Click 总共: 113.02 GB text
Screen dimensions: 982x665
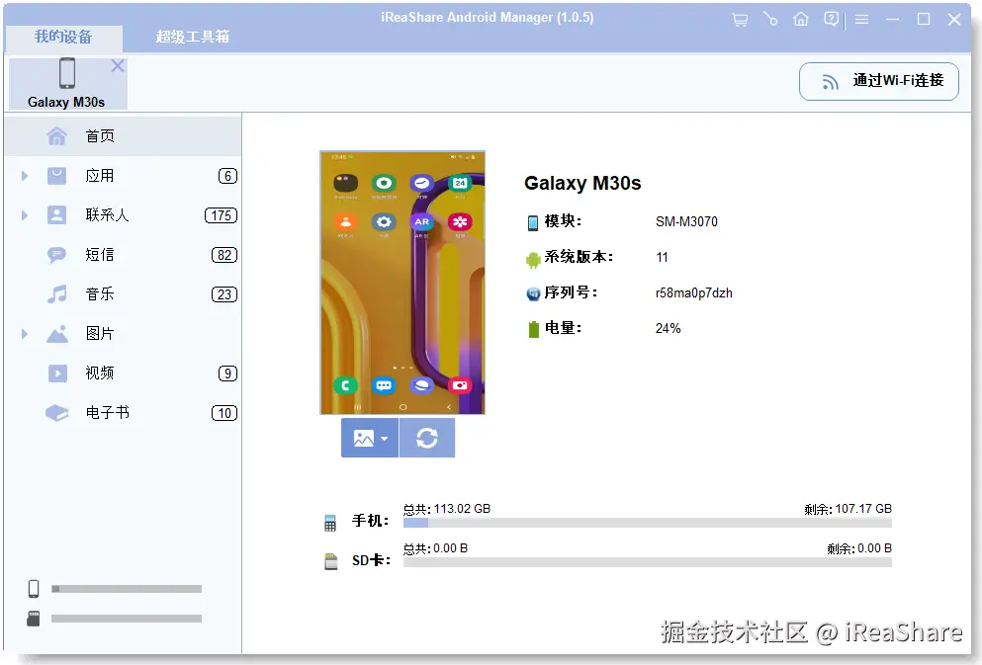(x=447, y=509)
